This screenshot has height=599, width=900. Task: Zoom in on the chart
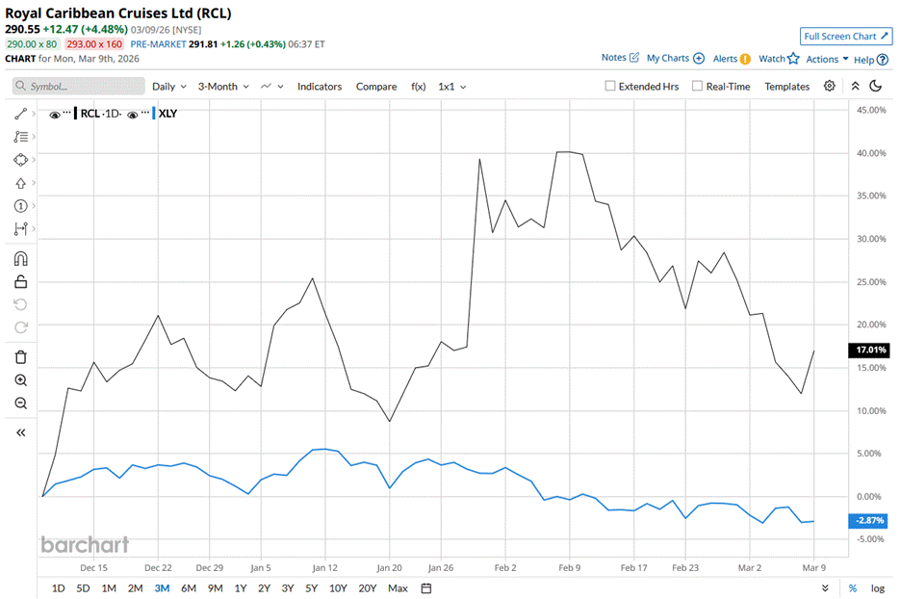click(20, 380)
